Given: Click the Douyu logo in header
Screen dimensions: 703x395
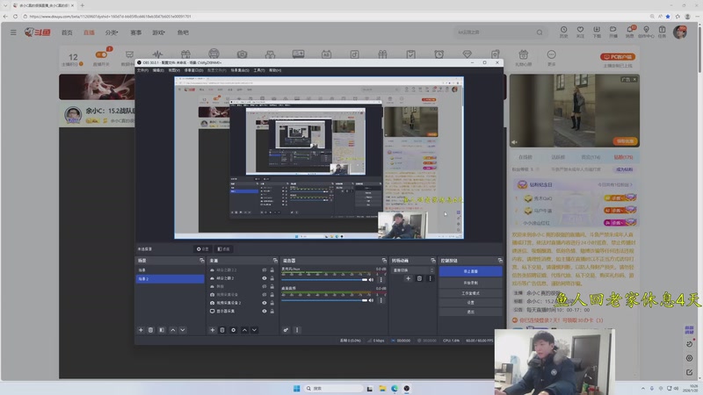Looking at the screenshot, I should click(38, 32).
